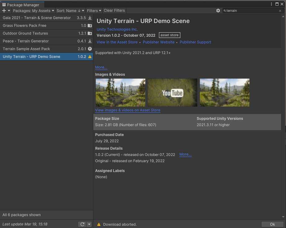Open the Package Manager window options menu
This screenshot has width=286, height=228.
271,4
